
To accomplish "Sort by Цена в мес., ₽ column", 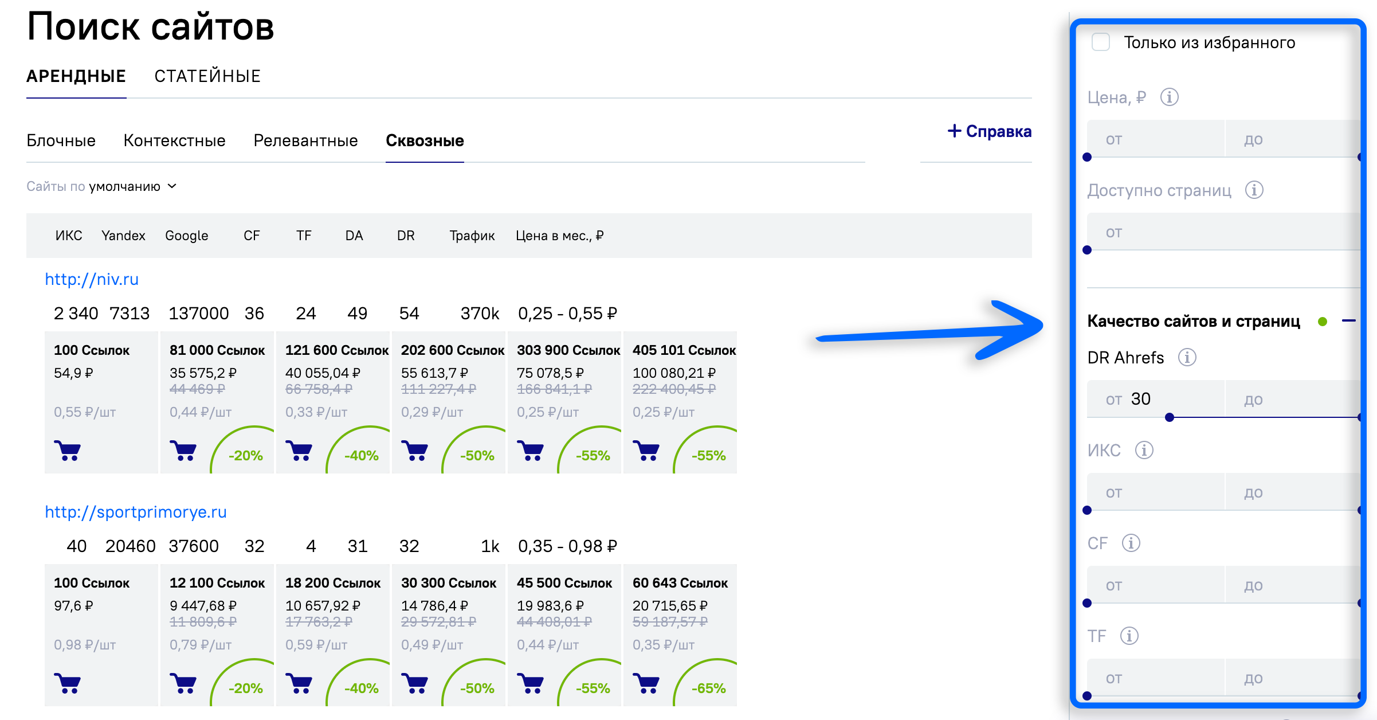I will point(559,236).
